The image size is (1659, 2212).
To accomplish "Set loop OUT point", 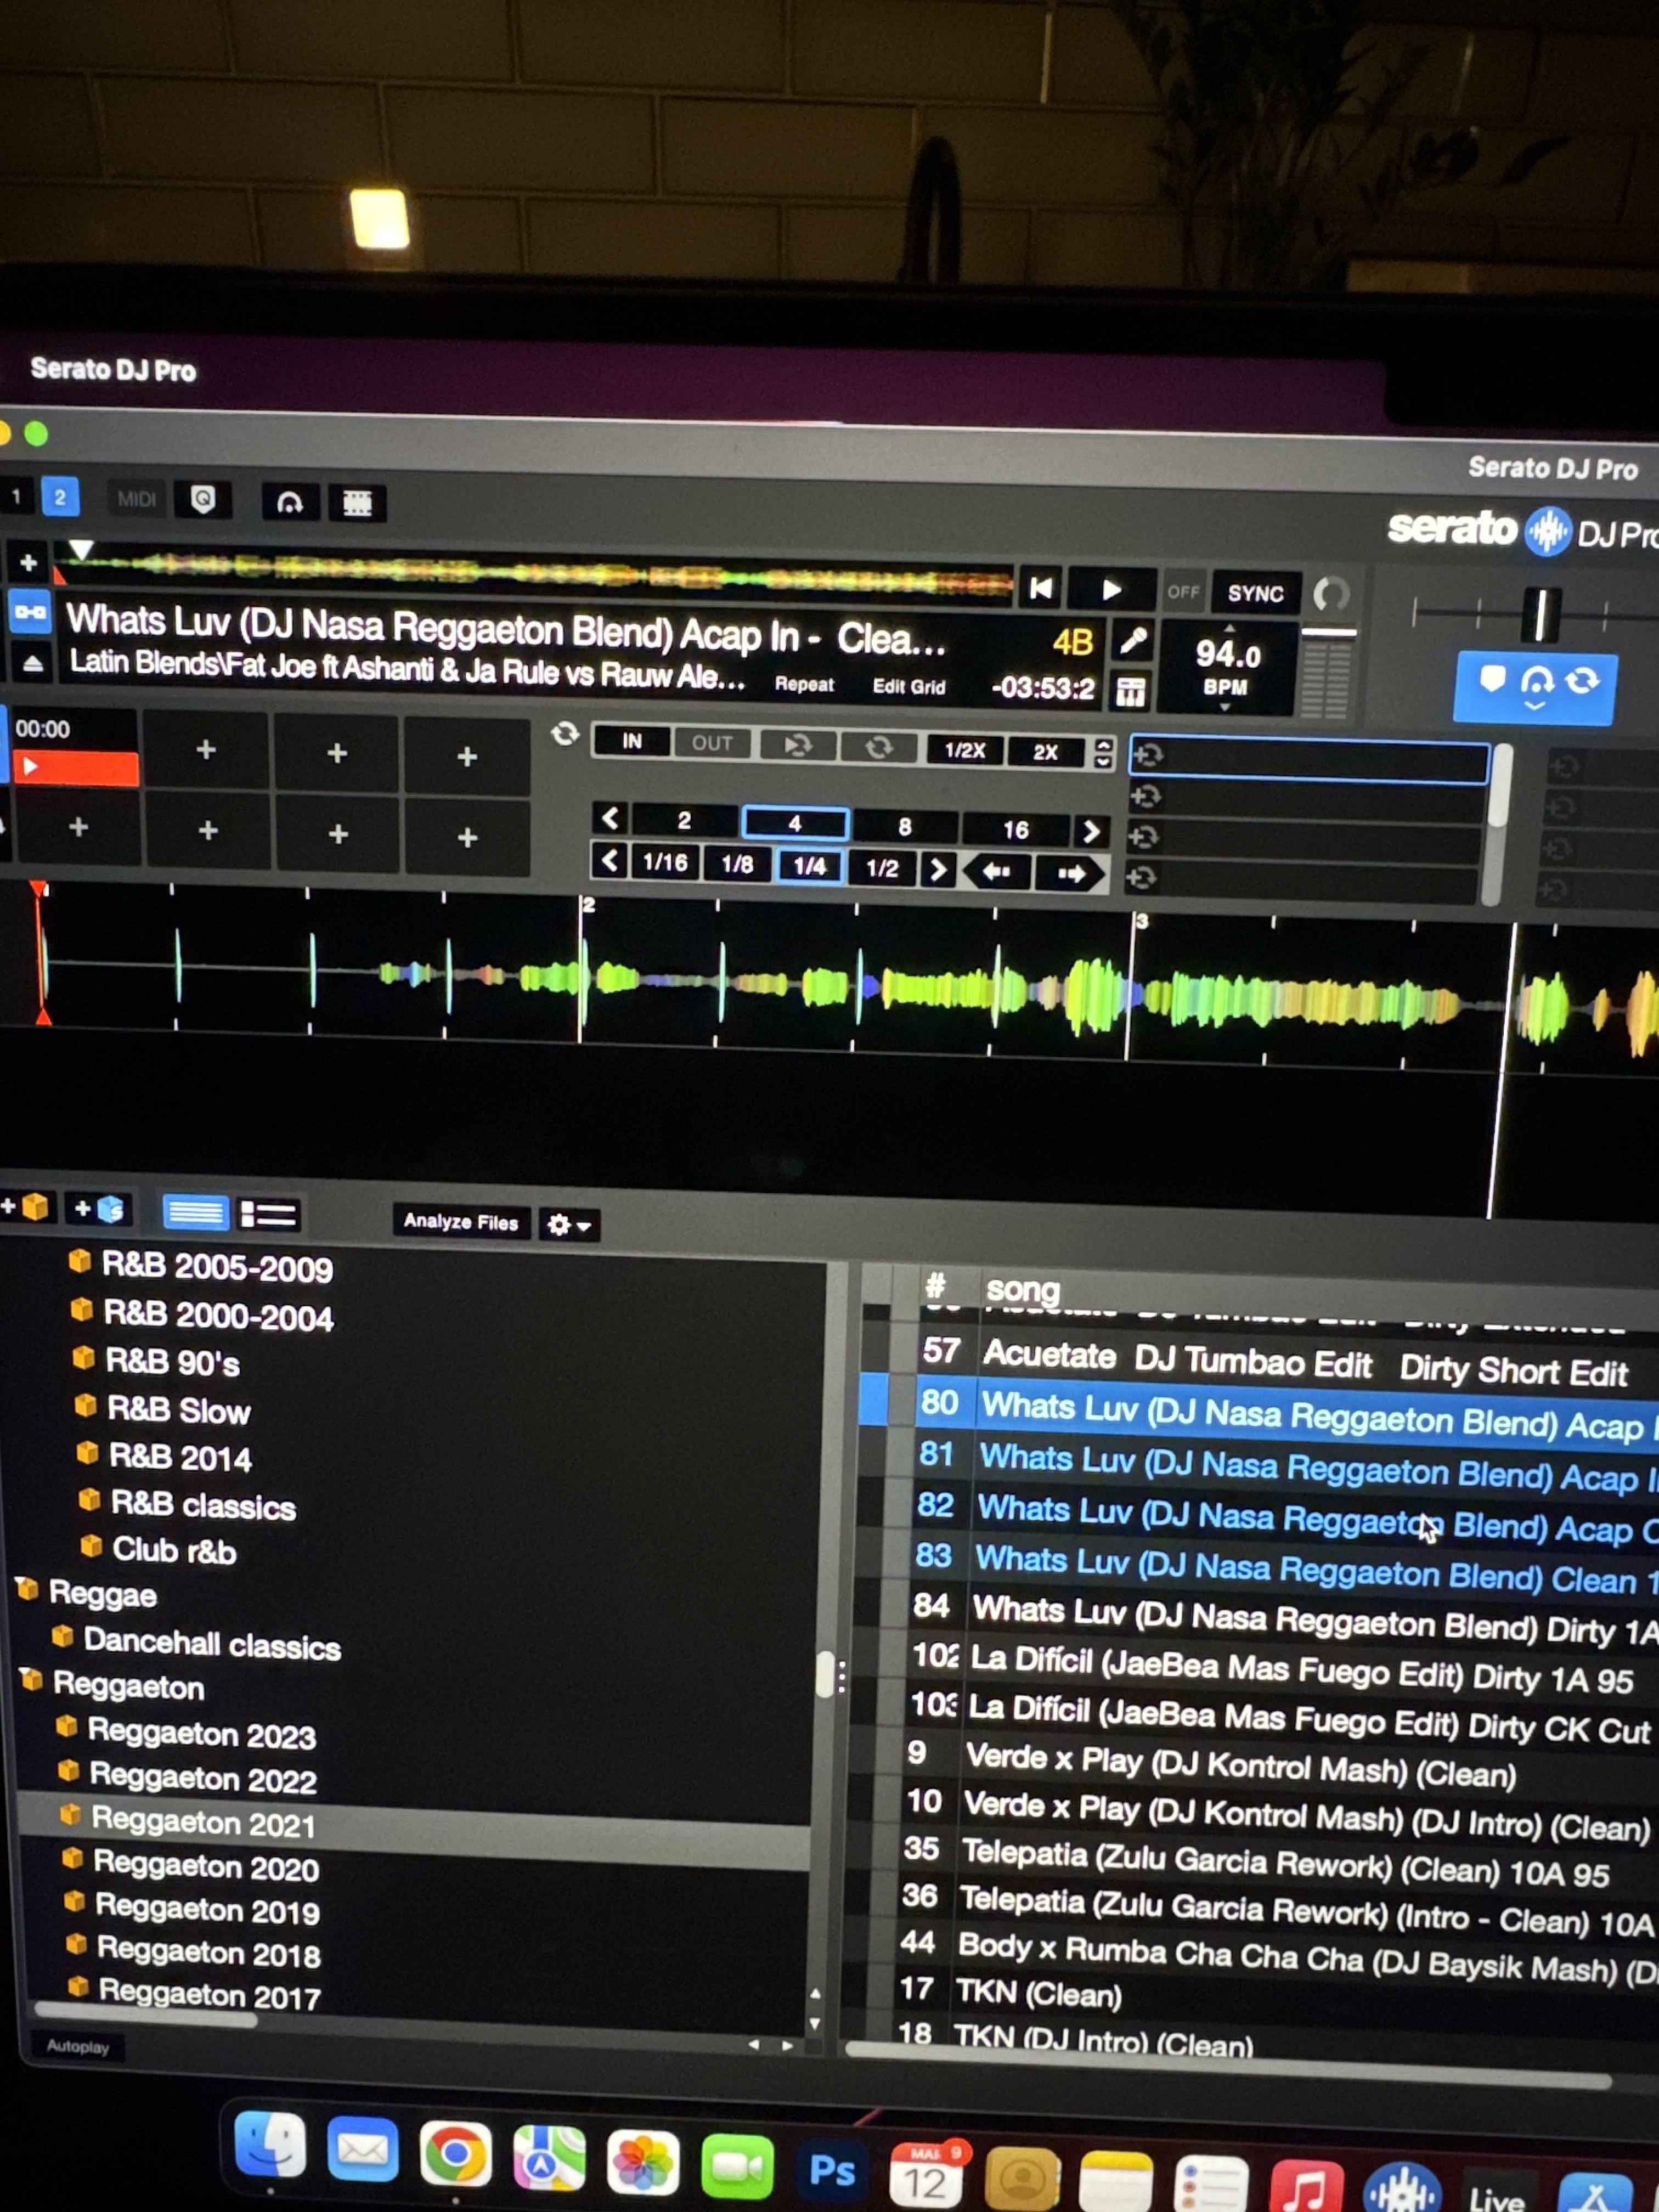I will pyautogui.click(x=712, y=743).
